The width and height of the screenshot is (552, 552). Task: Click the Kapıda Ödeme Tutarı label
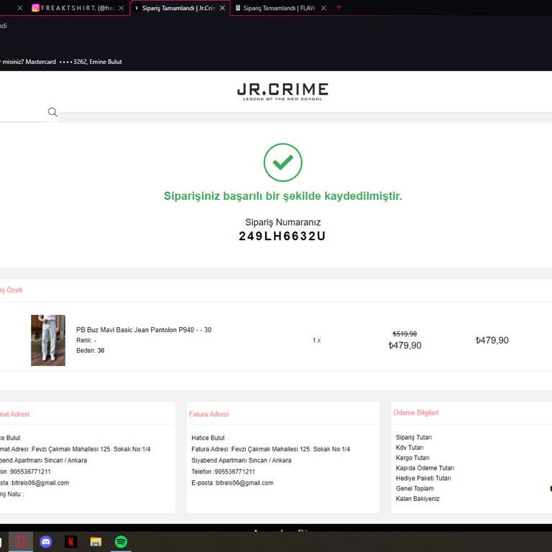tap(425, 468)
